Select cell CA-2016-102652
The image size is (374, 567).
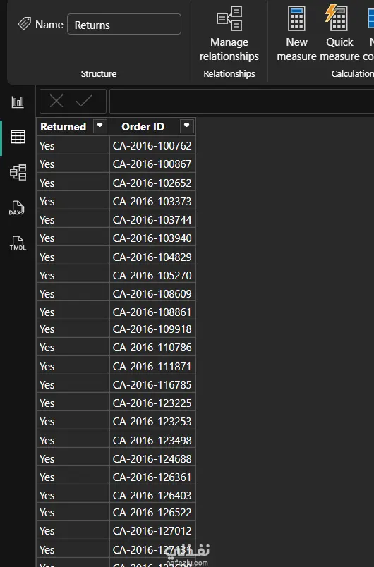click(x=152, y=182)
